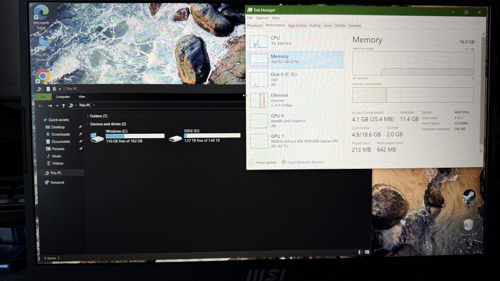Screen dimensions: 500x281
Task: Expand chevron after This PC in address bar
Action: pos(94,105)
